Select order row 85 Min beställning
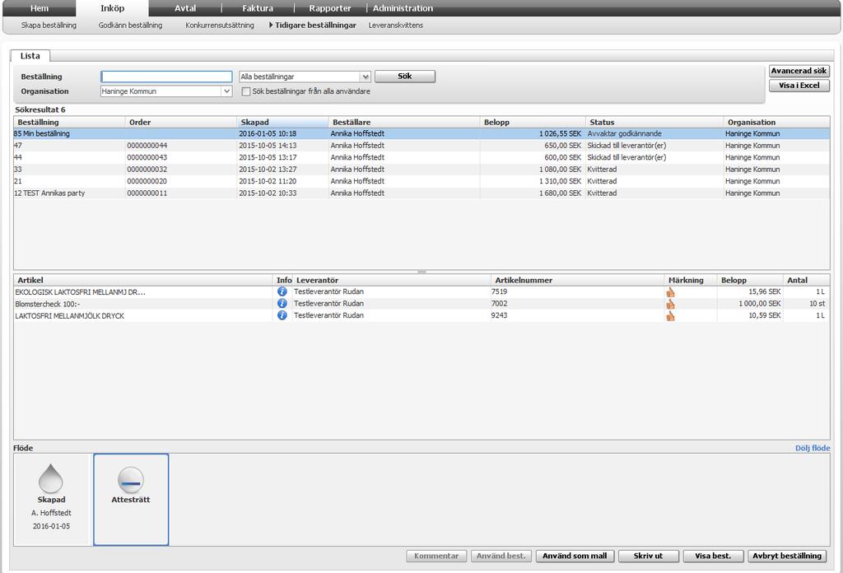Viewport: 843px width, 573px height. 421,134
